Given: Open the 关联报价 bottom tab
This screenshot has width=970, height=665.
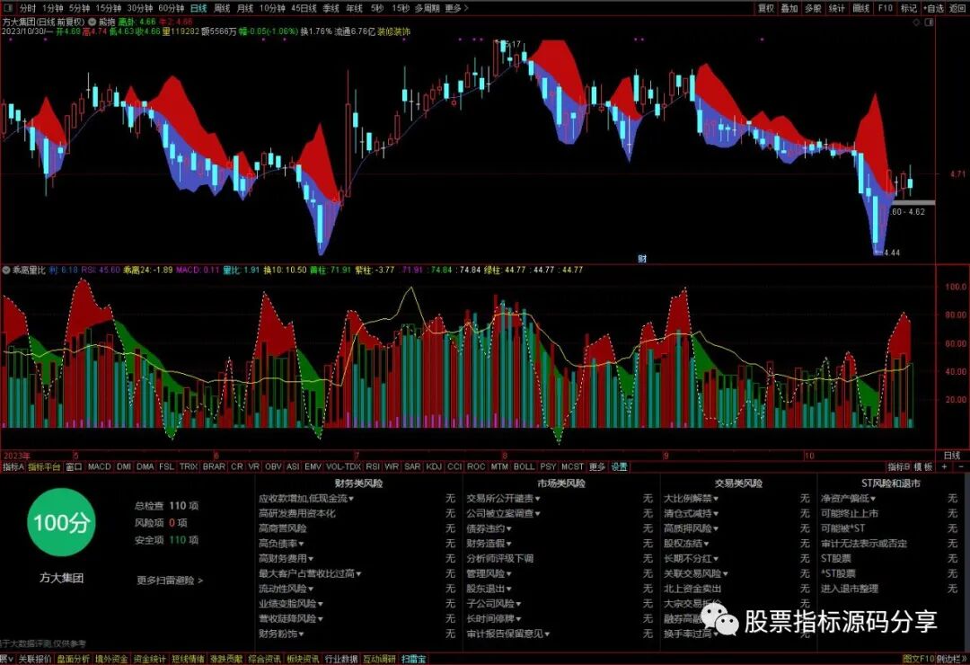Looking at the screenshot, I should pos(35,659).
